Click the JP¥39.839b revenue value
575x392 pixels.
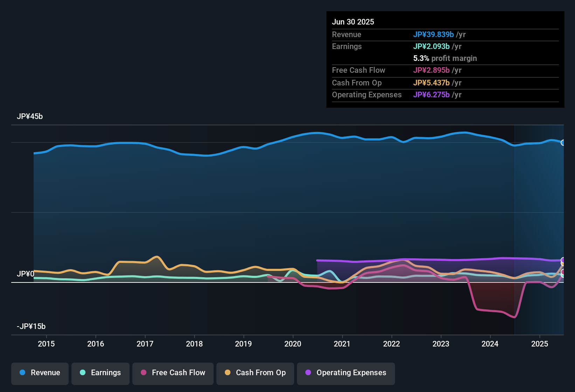pyautogui.click(x=434, y=34)
